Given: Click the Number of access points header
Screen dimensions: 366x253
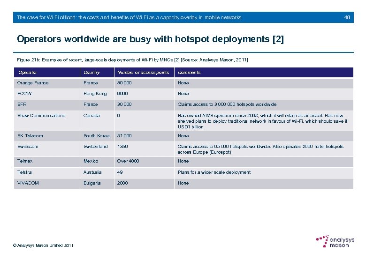Looking at the screenshot, I should 144,73.
